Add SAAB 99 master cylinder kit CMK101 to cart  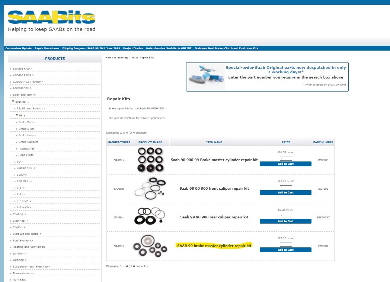[x=285, y=250]
